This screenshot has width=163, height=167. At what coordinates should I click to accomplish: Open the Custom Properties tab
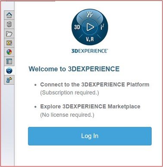point(9,61)
